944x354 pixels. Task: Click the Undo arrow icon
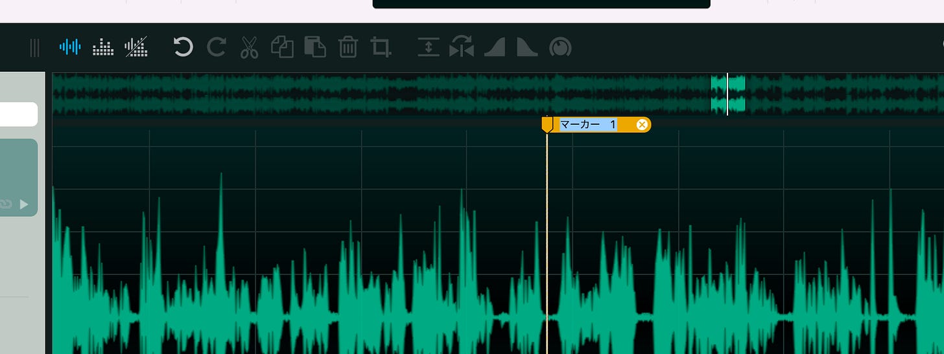pos(183,47)
